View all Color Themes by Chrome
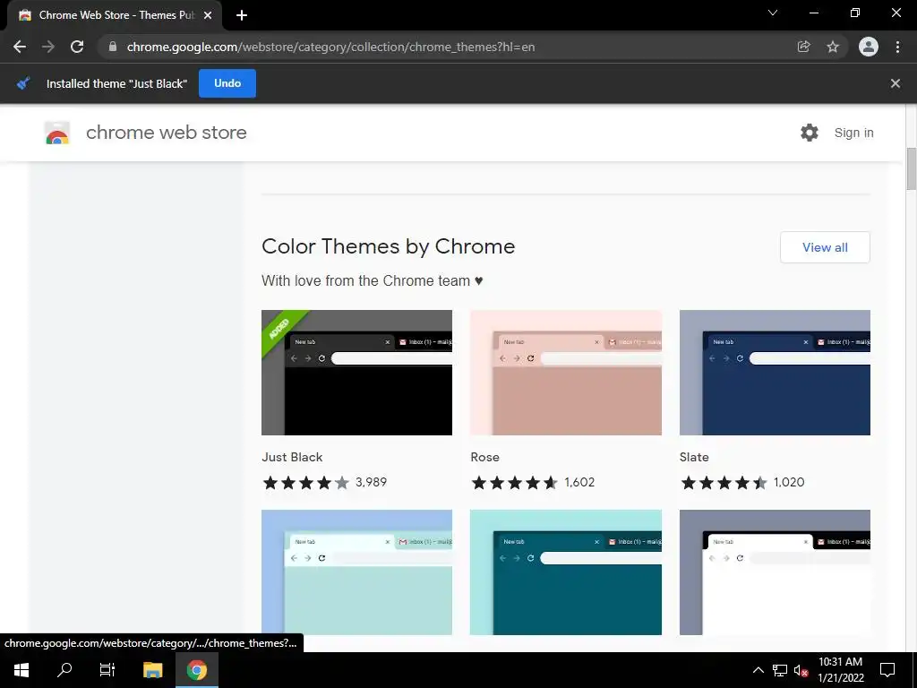This screenshot has height=688, width=917. pyautogui.click(x=825, y=247)
